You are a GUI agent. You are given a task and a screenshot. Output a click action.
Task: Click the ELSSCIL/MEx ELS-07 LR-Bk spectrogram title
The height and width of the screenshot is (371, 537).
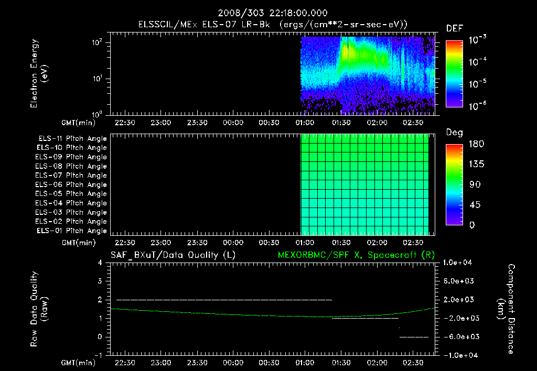click(x=273, y=25)
